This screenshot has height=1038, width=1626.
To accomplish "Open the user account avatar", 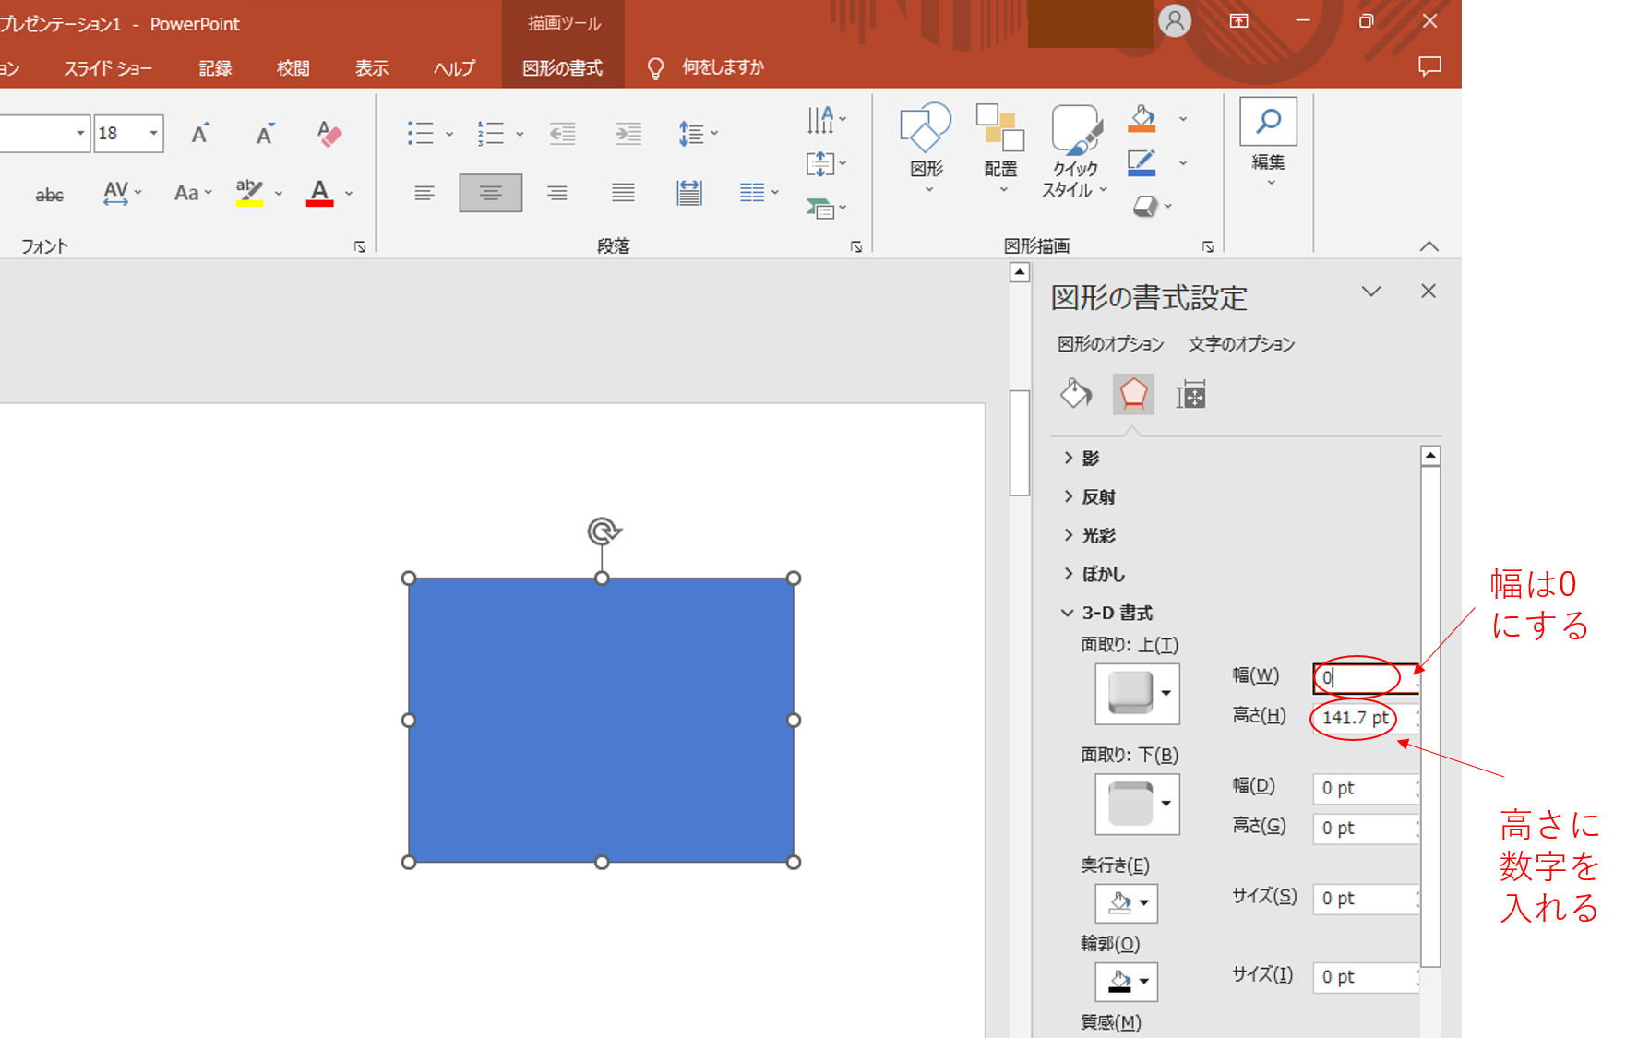I will (1175, 21).
